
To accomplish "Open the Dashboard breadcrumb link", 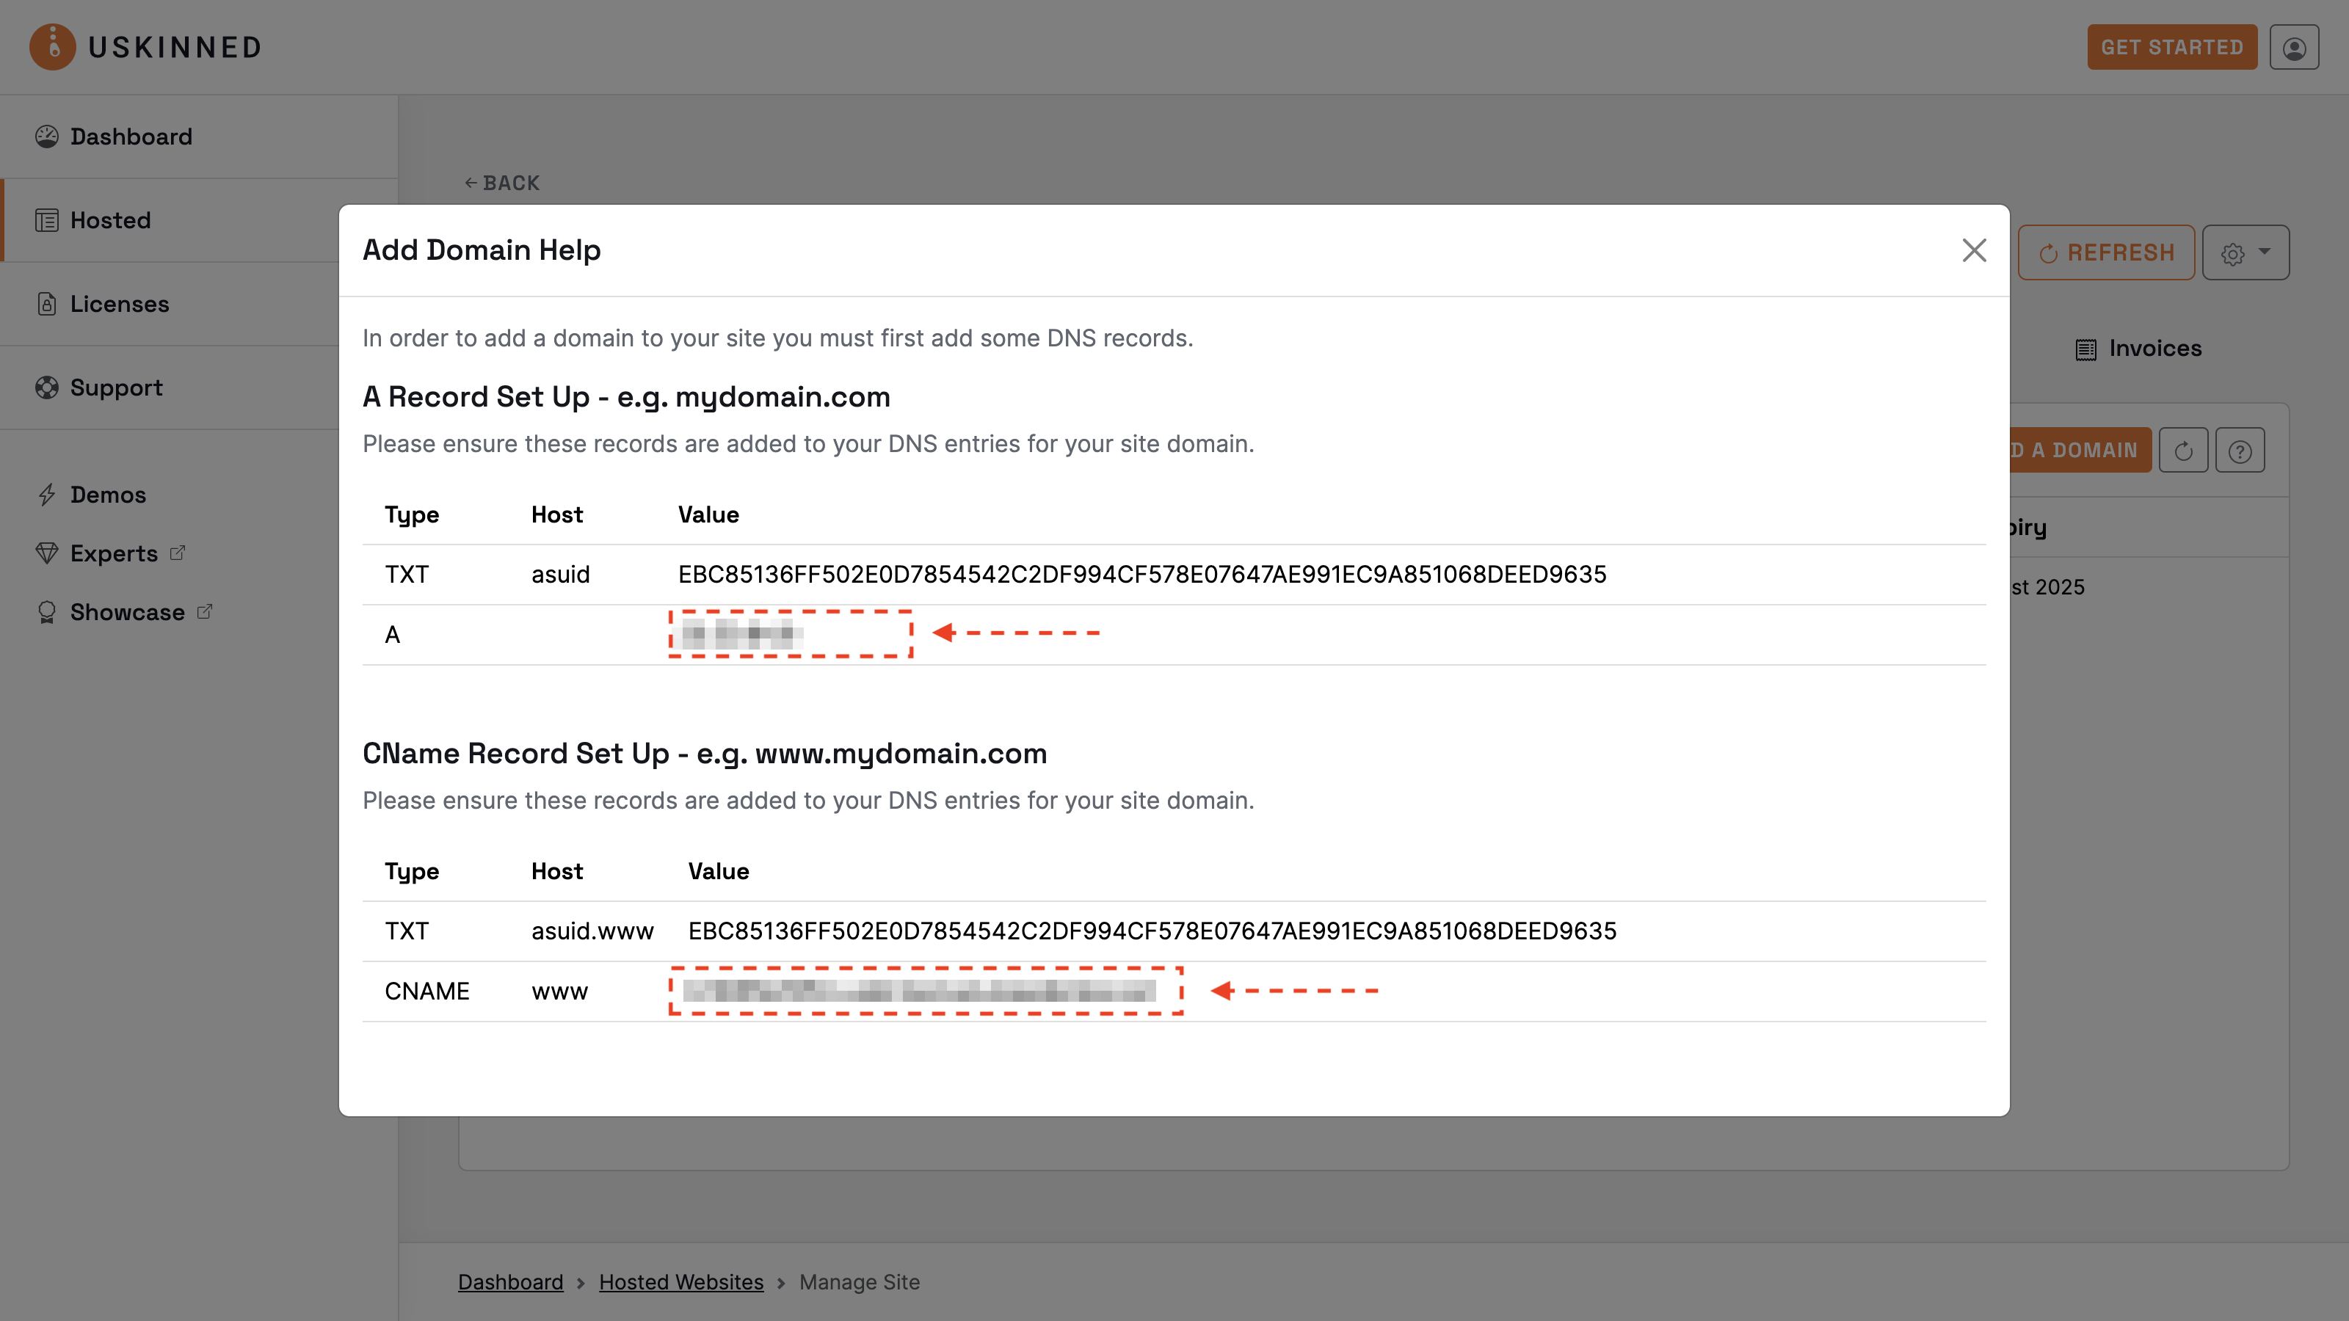I will pos(511,1281).
